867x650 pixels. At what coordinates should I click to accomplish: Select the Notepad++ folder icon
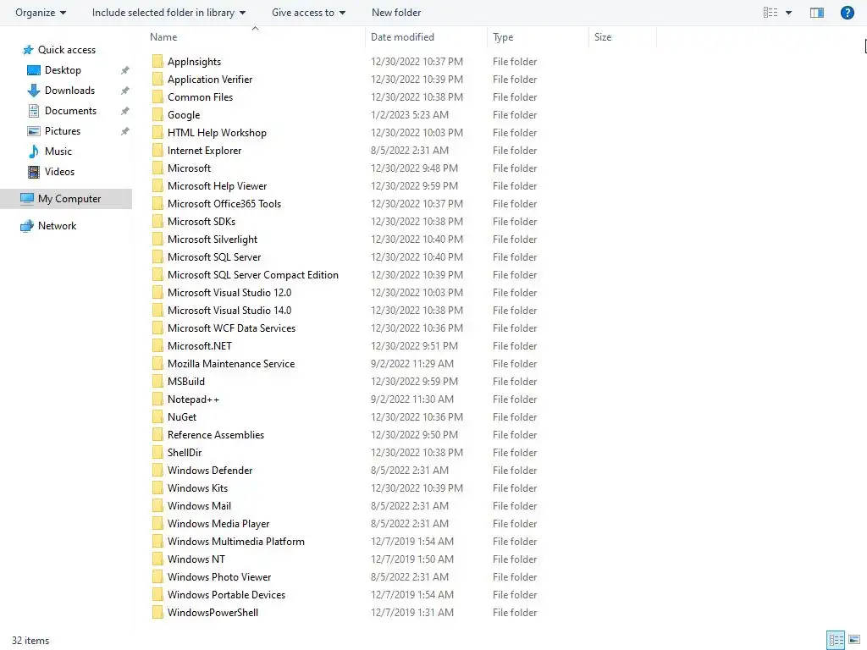(x=157, y=399)
